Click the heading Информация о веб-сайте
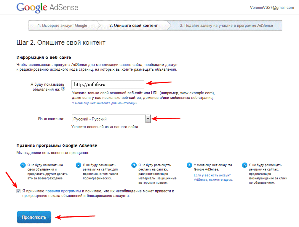Viewport: 299px width, 227px height. [44, 57]
